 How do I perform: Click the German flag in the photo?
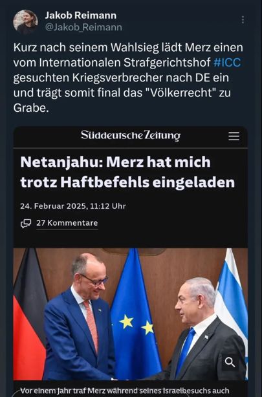[x=29, y=314]
